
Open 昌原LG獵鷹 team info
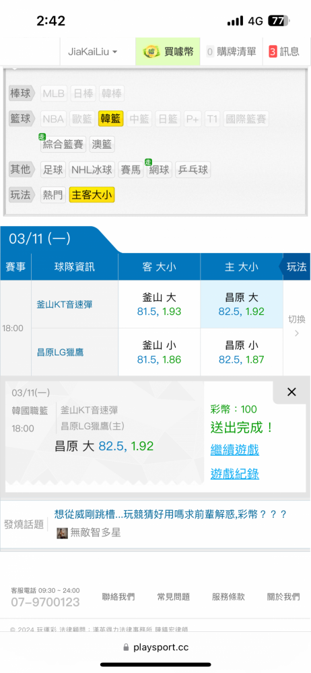[x=60, y=353]
